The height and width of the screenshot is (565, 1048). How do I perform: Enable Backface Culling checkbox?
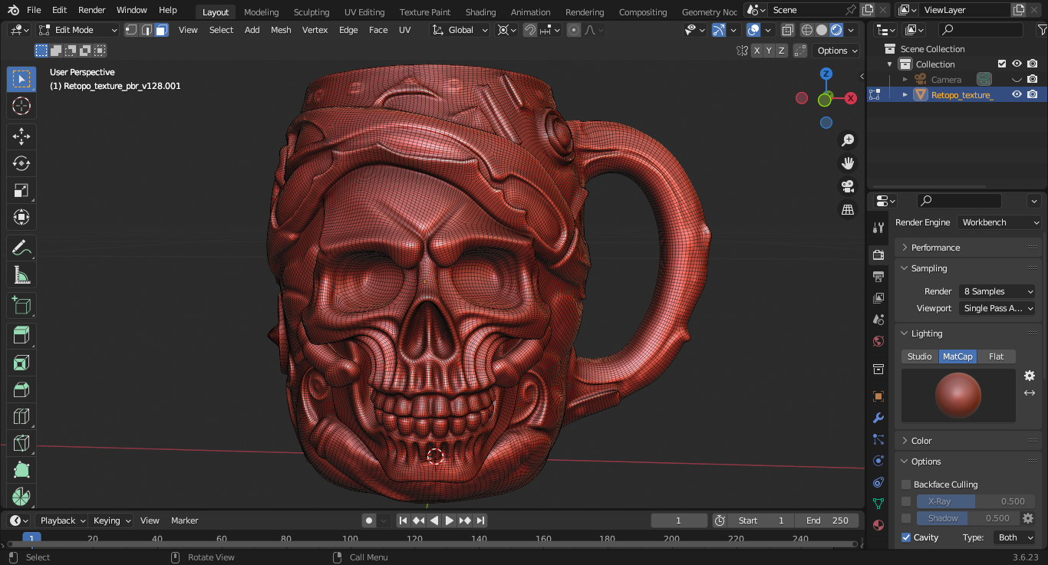click(906, 485)
